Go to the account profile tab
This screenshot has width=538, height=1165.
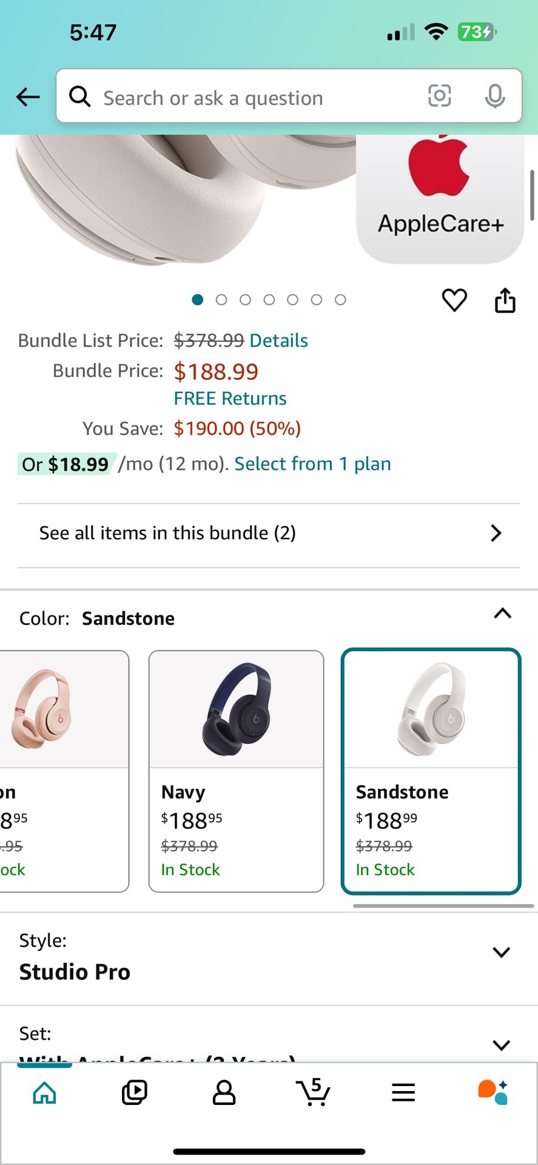click(x=224, y=1092)
